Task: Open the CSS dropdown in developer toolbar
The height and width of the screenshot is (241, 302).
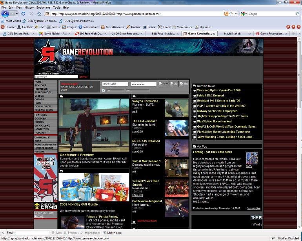Action: (40, 27)
